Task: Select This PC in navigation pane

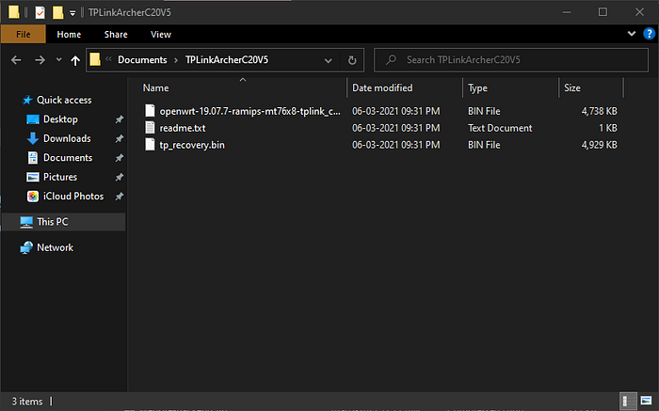Action: pos(63,222)
